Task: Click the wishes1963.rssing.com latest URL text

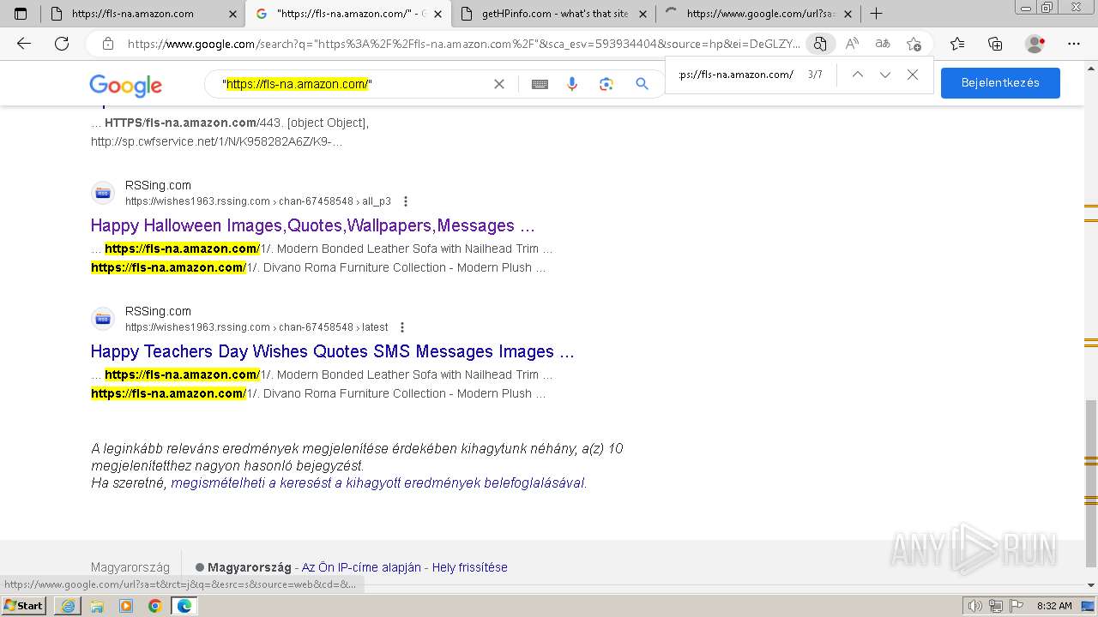Action: (256, 327)
